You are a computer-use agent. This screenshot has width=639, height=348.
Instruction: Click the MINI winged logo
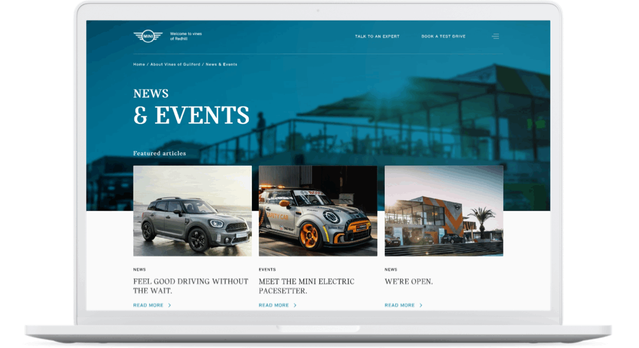[148, 36]
